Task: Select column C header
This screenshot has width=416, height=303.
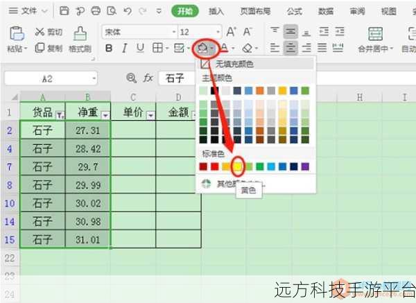Action: [133, 97]
